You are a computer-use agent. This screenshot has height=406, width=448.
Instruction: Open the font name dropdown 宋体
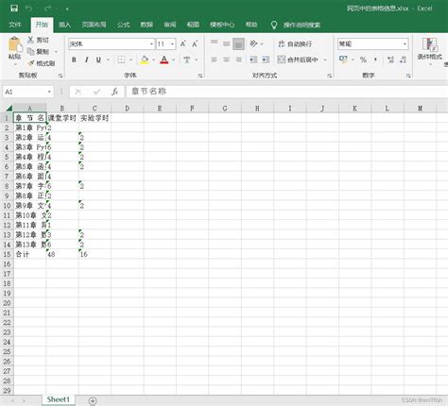tap(151, 44)
